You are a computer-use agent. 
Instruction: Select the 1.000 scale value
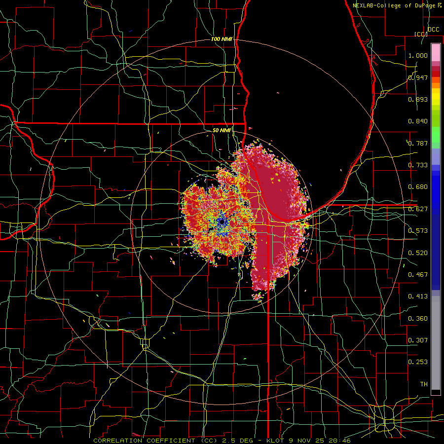pos(418,55)
